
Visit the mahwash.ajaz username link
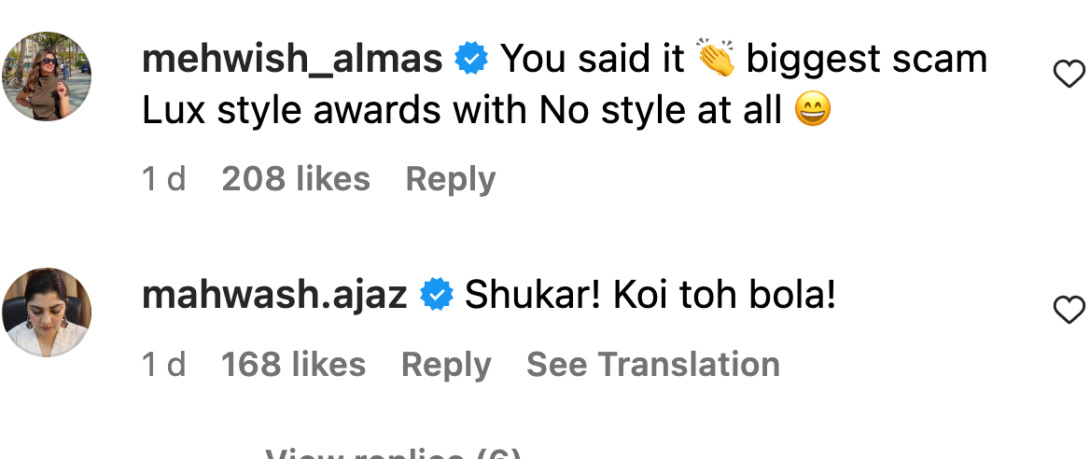273,295
